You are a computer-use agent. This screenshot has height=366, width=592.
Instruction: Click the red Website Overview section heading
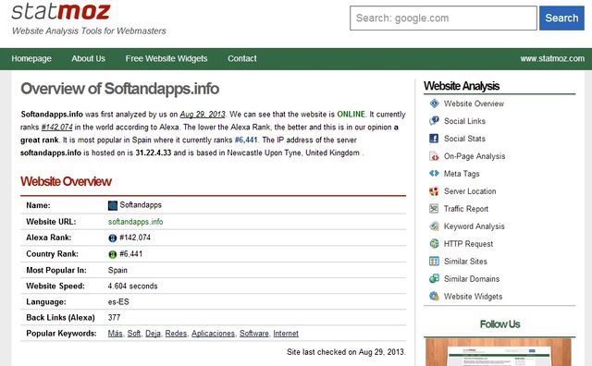pyautogui.click(x=66, y=181)
